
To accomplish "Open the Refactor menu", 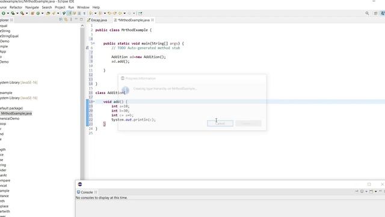I will click(x=16, y=7).
